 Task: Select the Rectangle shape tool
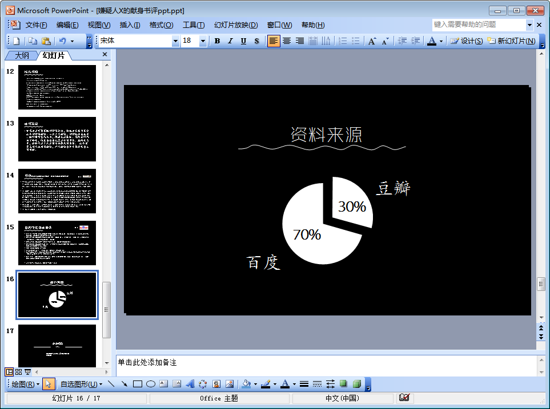[x=138, y=384]
